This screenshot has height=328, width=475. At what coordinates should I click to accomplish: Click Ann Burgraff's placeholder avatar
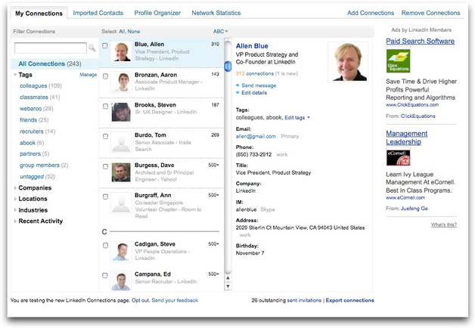click(x=121, y=203)
